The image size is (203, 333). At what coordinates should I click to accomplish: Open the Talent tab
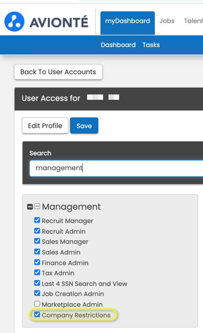pyautogui.click(x=193, y=21)
